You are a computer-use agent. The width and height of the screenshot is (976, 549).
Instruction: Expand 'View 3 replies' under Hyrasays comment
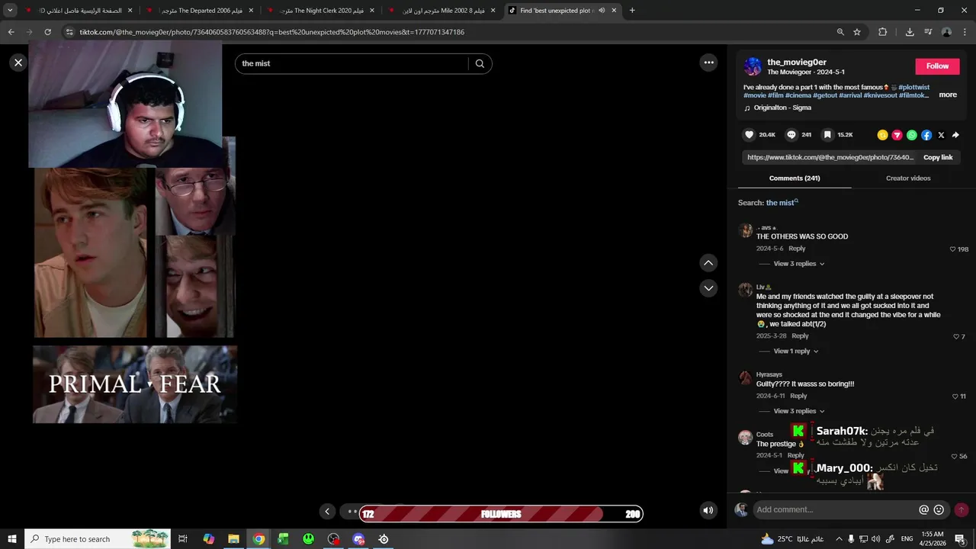tap(798, 411)
